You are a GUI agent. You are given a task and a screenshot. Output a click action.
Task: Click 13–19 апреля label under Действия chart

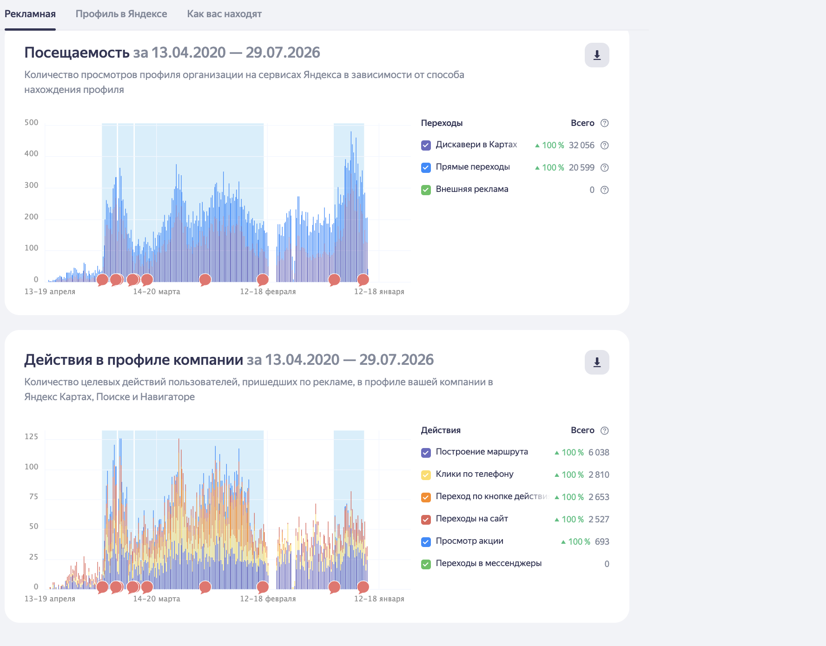pyautogui.click(x=50, y=599)
